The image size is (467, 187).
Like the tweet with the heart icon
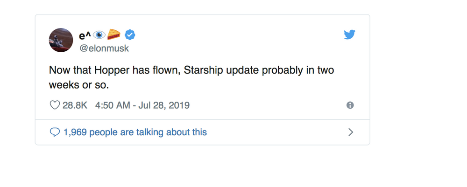(x=55, y=105)
